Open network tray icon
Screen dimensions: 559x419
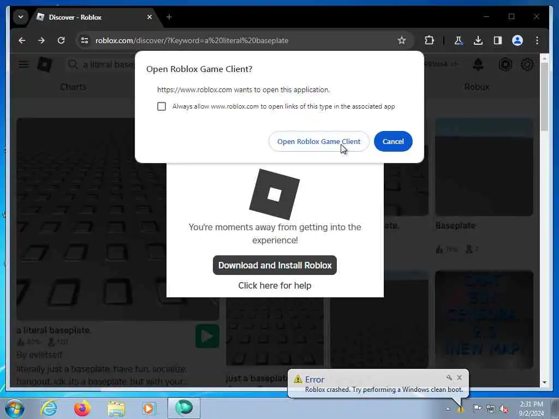click(x=491, y=409)
